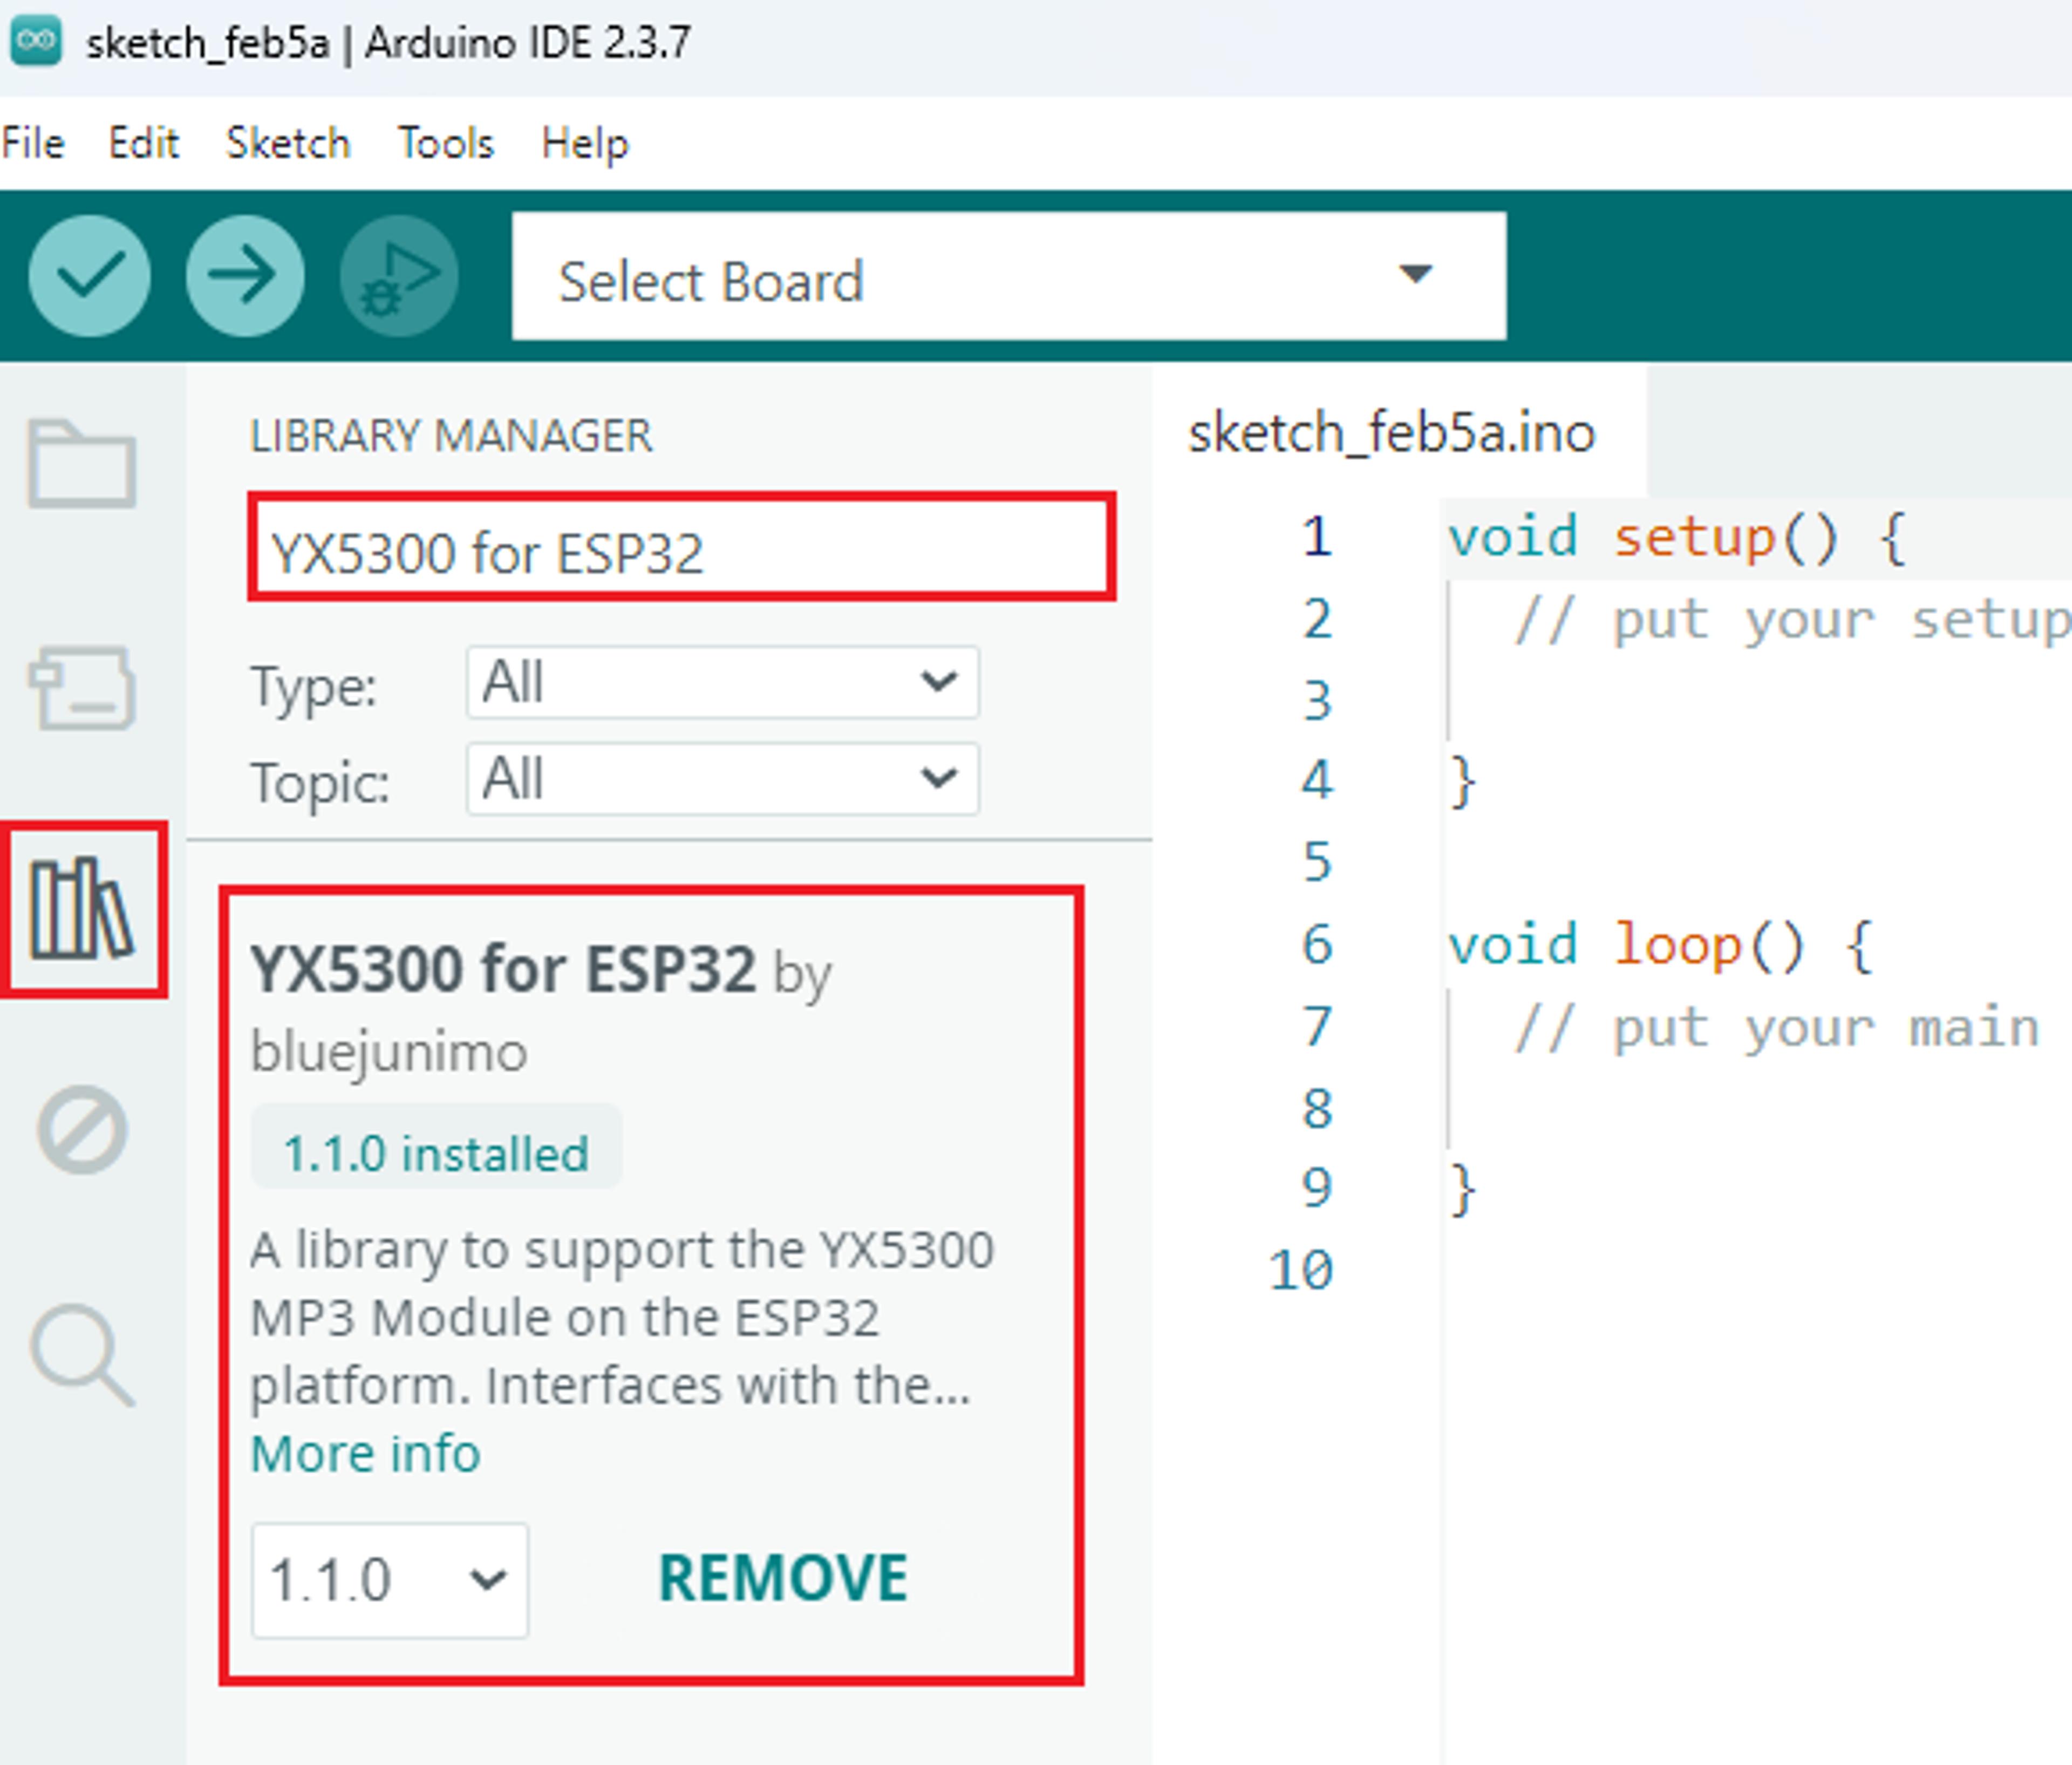The image size is (2072, 1765).
Task: Click the Upload arrow button
Action: (x=245, y=275)
